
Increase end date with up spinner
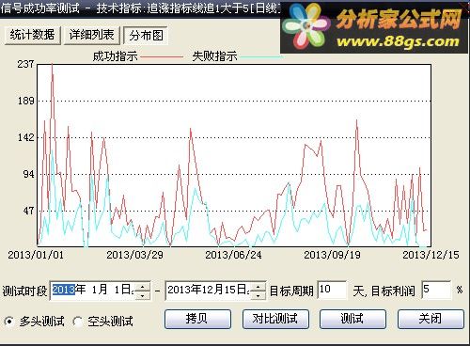(x=258, y=286)
